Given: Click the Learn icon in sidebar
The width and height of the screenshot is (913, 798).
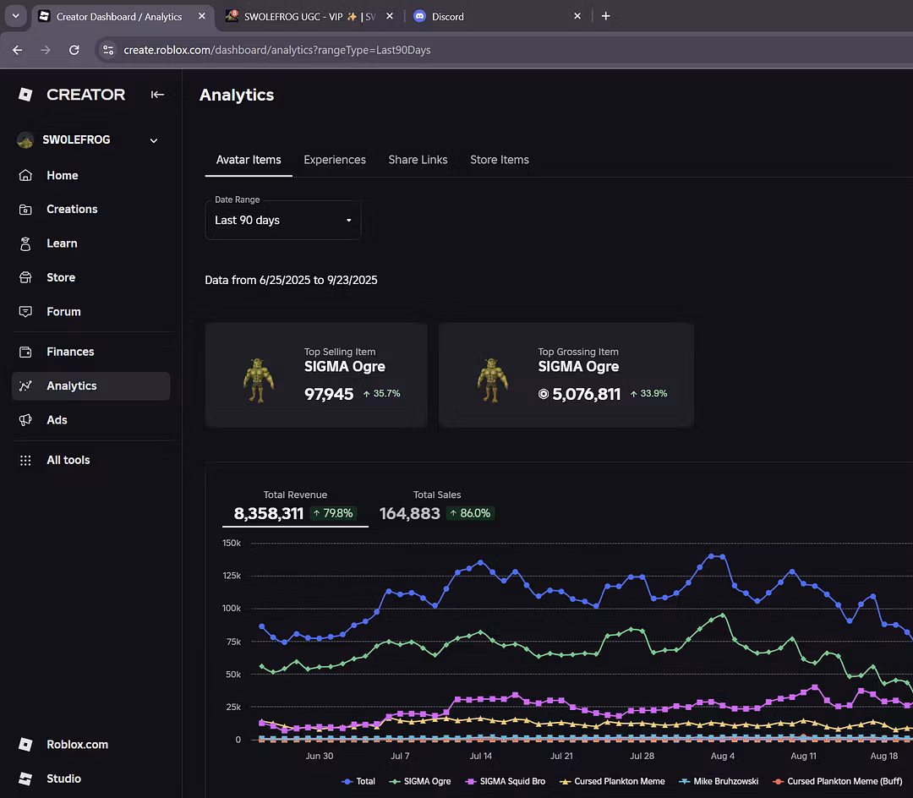Looking at the screenshot, I should click(25, 243).
